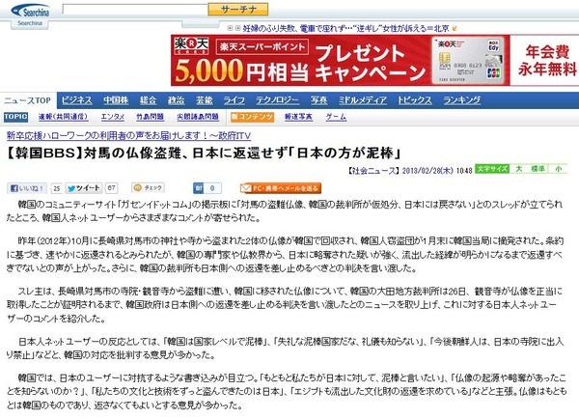Screen dimensions: 579x419
Task: Open 竹島問題 topic link
Action: coord(150,117)
